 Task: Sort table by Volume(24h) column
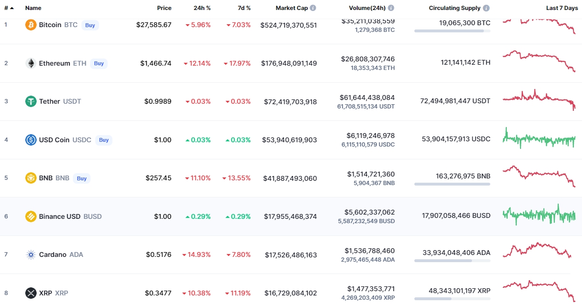(367, 8)
